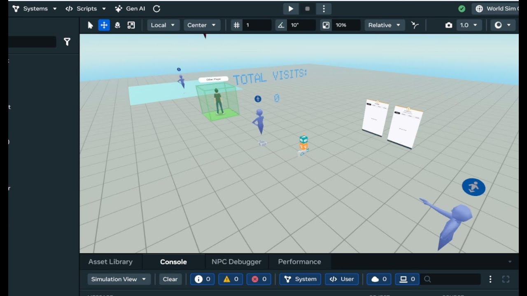Viewport: 527px width, 296px height.
Task: Toggle User log source filter
Action: click(x=342, y=279)
